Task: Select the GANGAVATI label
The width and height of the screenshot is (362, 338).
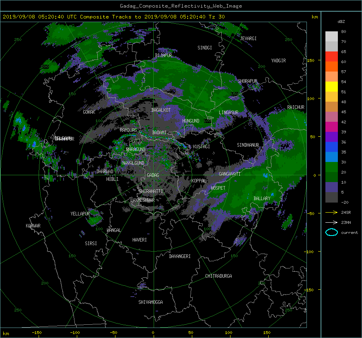Action: pos(230,174)
